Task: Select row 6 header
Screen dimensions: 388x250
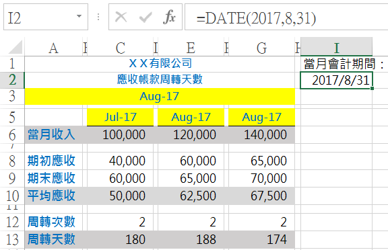Action: pos(12,135)
